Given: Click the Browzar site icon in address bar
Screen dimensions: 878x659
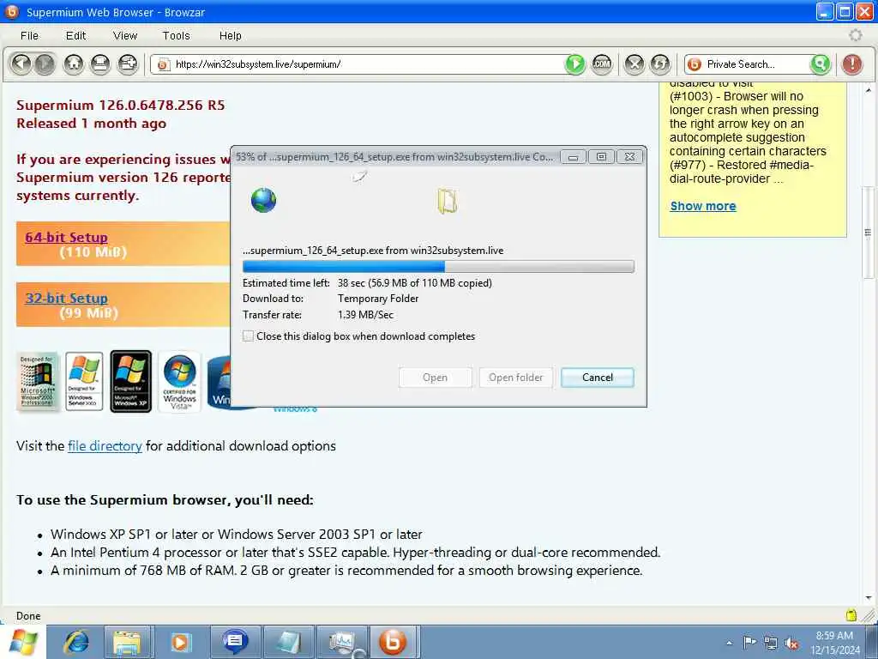Looking at the screenshot, I should [163, 64].
